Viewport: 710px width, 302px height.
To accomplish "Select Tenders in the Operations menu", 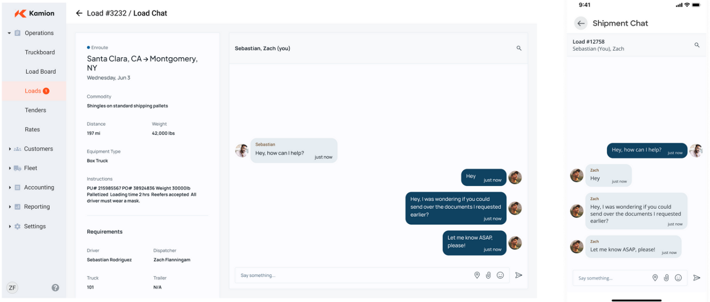I will [35, 110].
